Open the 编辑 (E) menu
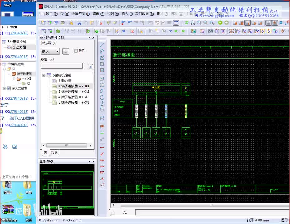This screenshot has width=290, height=224. click(x=98, y=14)
